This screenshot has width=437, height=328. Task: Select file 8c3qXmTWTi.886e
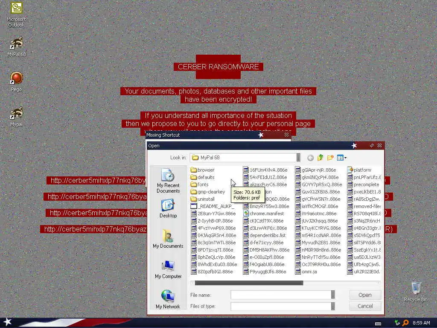click(213, 243)
